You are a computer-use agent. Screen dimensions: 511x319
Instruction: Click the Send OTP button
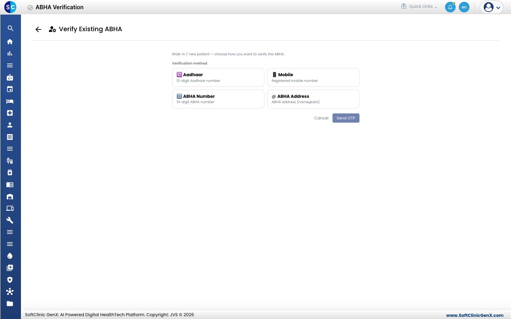[346, 118]
